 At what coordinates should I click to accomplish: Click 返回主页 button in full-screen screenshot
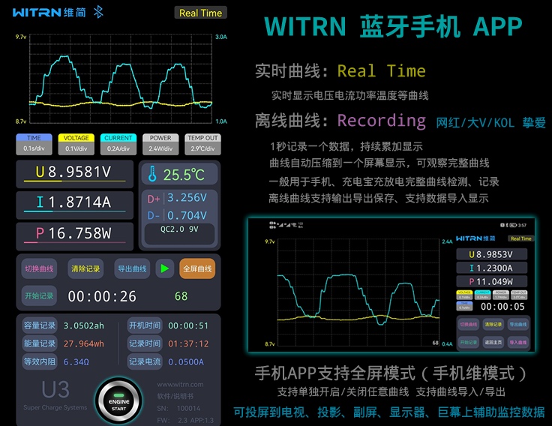493,342
